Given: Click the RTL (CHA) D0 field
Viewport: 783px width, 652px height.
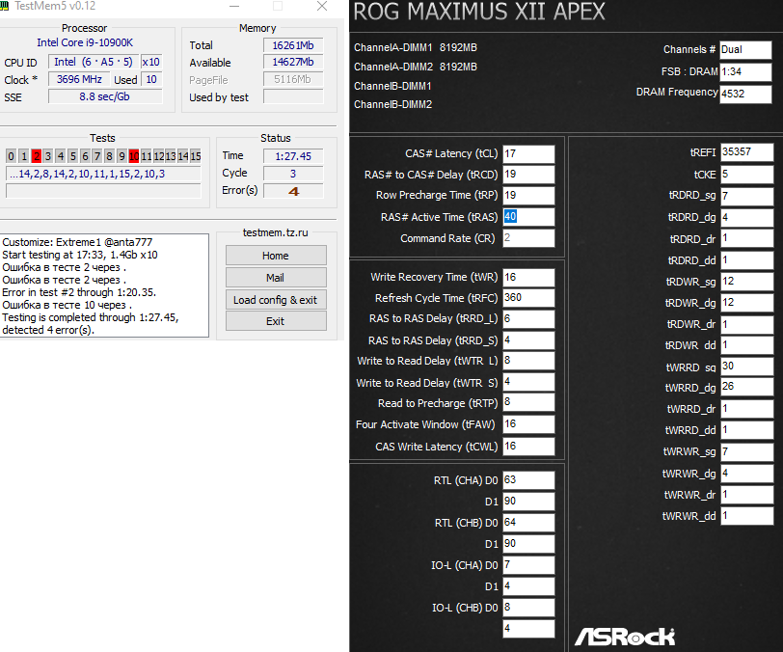Looking at the screenshot, I should tap(528, 480).
